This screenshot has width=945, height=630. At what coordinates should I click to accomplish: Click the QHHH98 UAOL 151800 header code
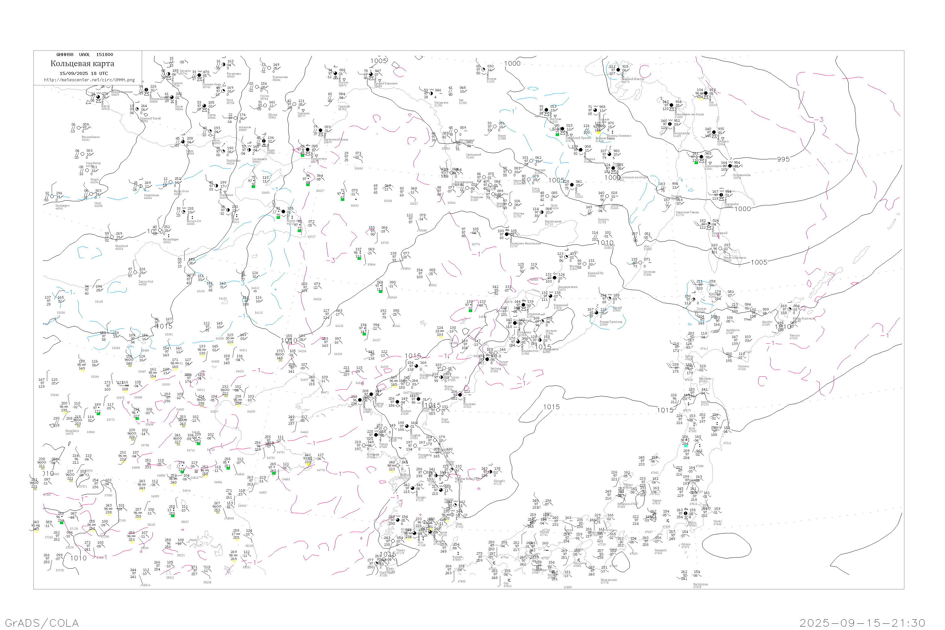85,54
